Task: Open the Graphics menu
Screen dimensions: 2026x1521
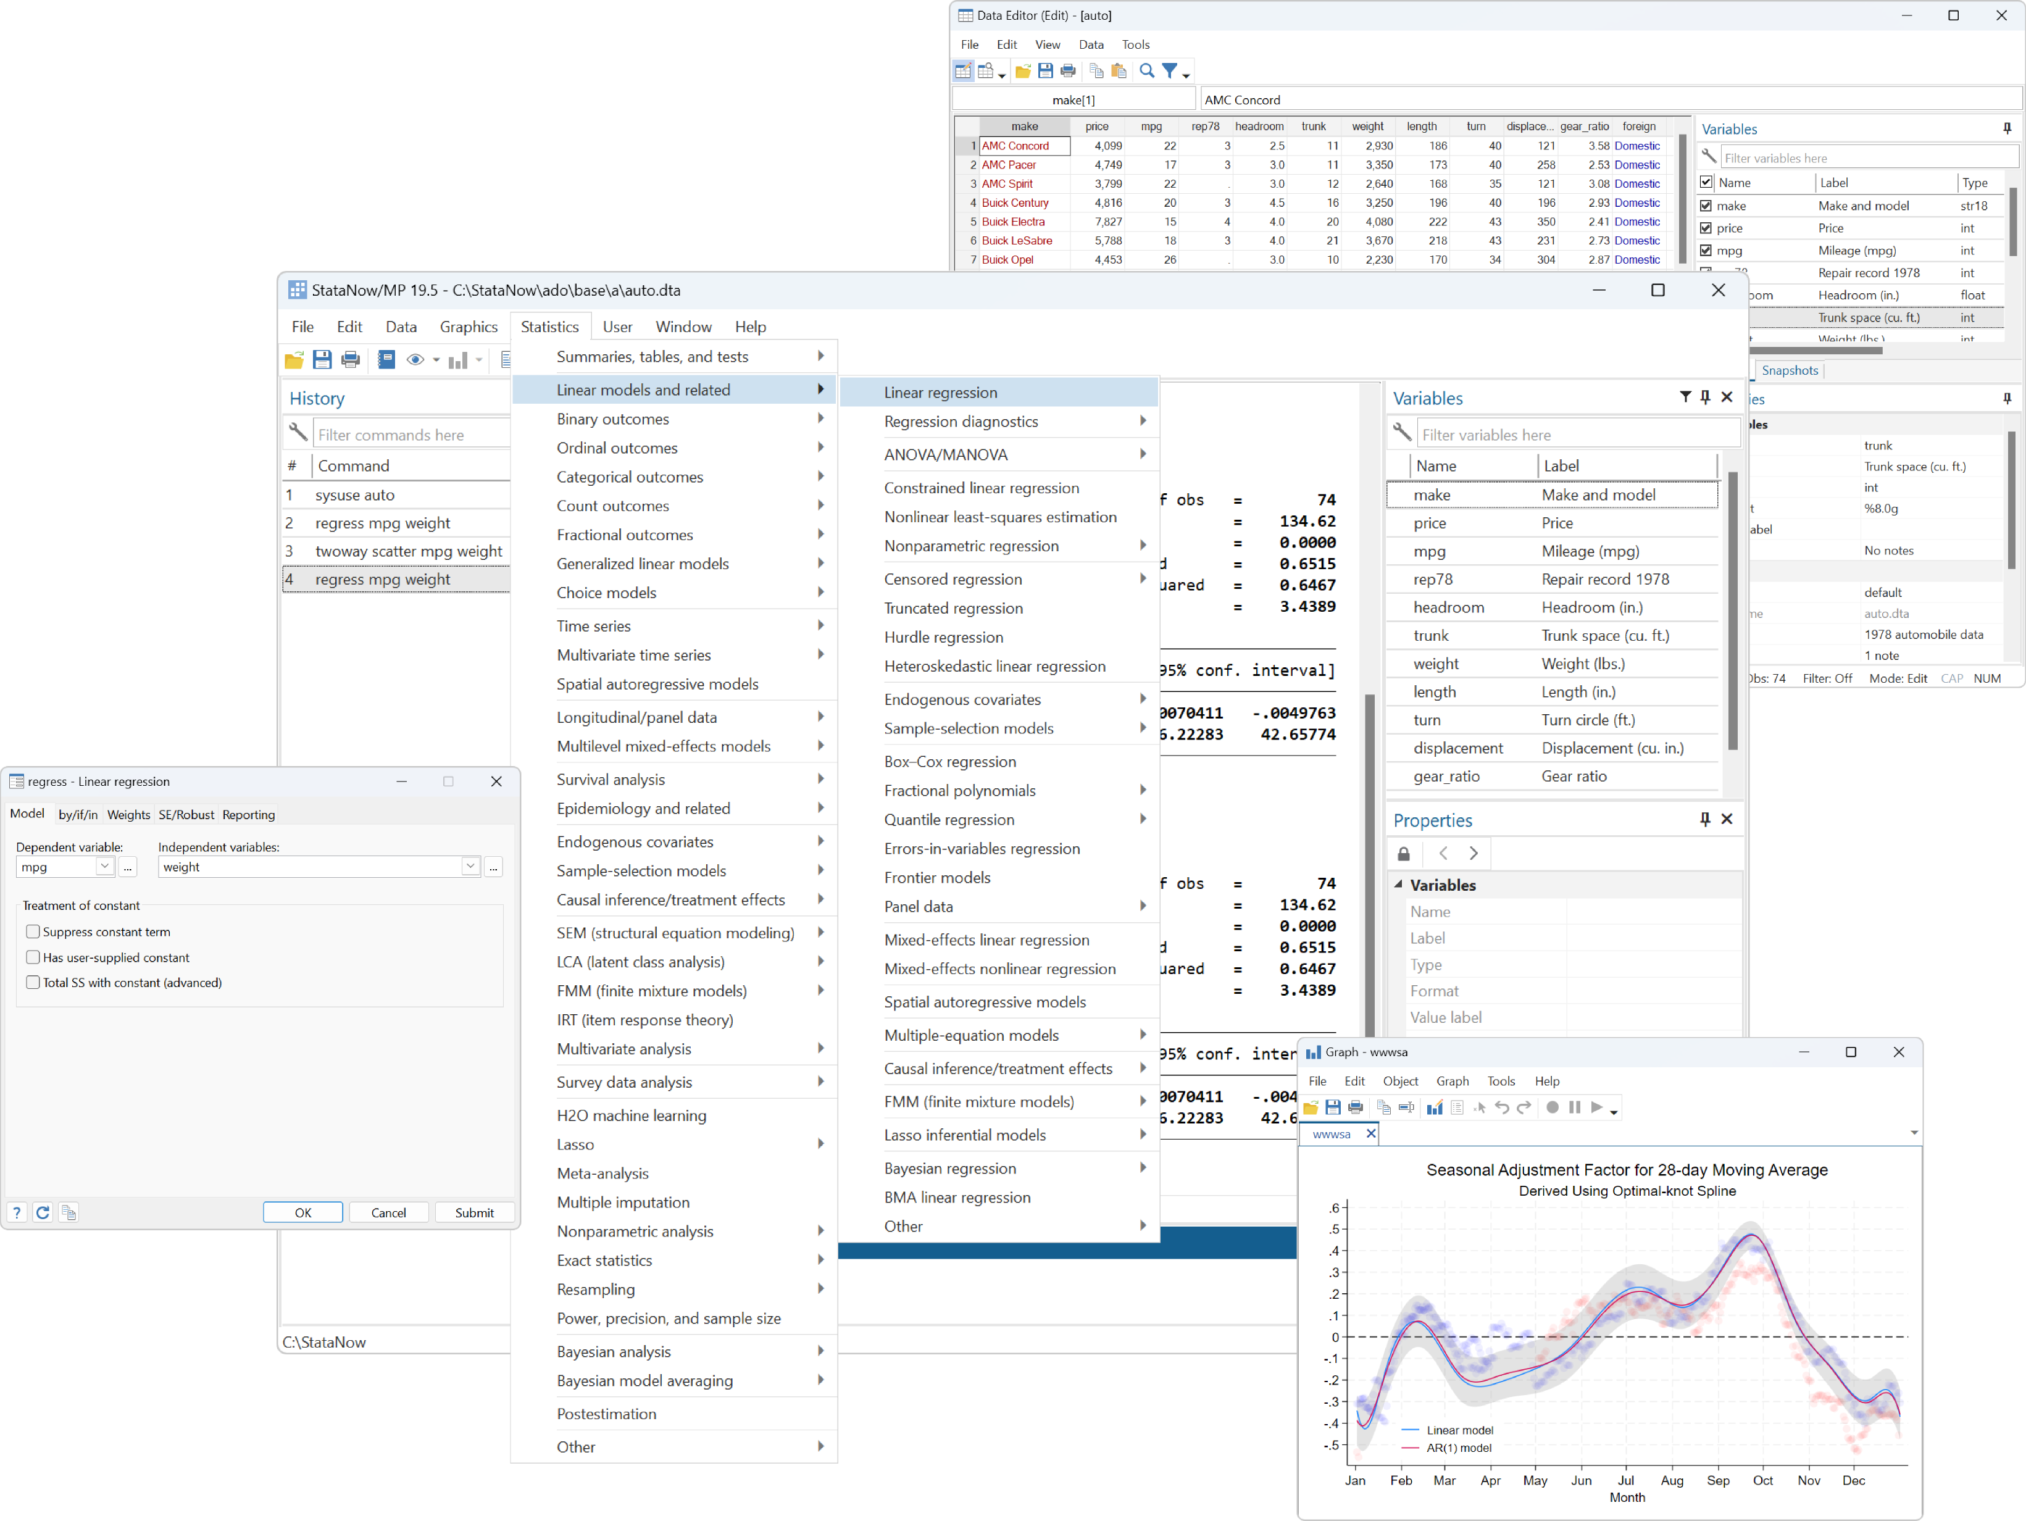Action: tap(468, 327)
